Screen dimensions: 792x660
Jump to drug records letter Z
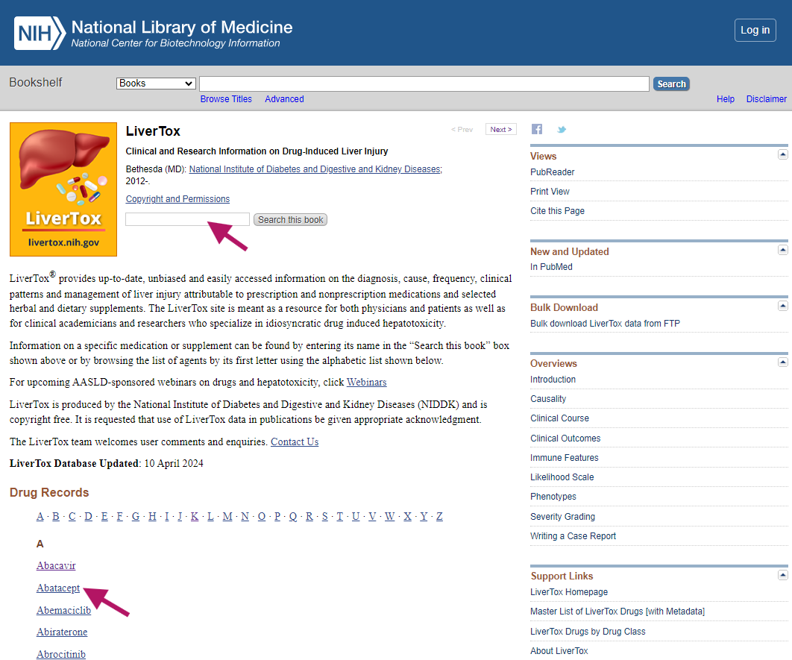point(439,516)
